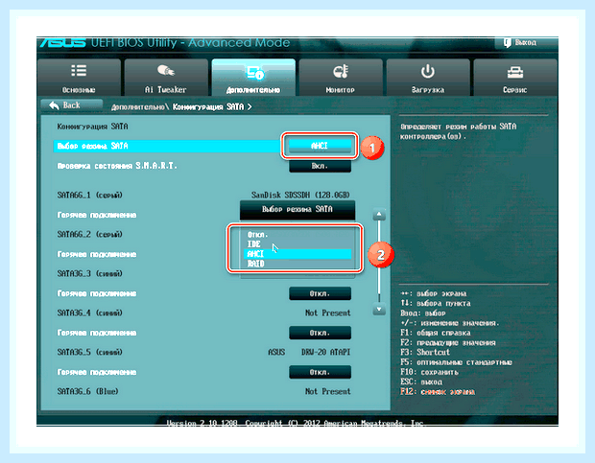Toggle hot plug Откл. for SATA3G_5
Viewport: 595px width, 463px height.
(x=320, y=372)
